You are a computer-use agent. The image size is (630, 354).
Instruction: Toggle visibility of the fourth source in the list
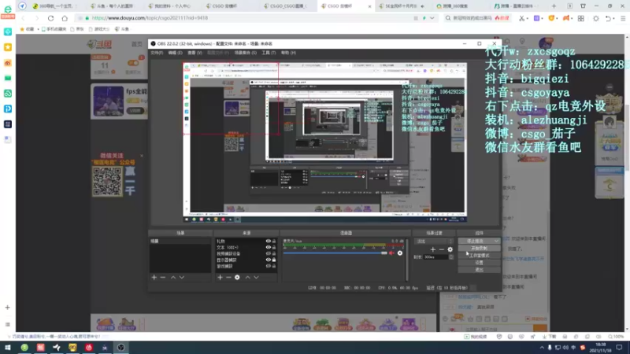(268, 260)
